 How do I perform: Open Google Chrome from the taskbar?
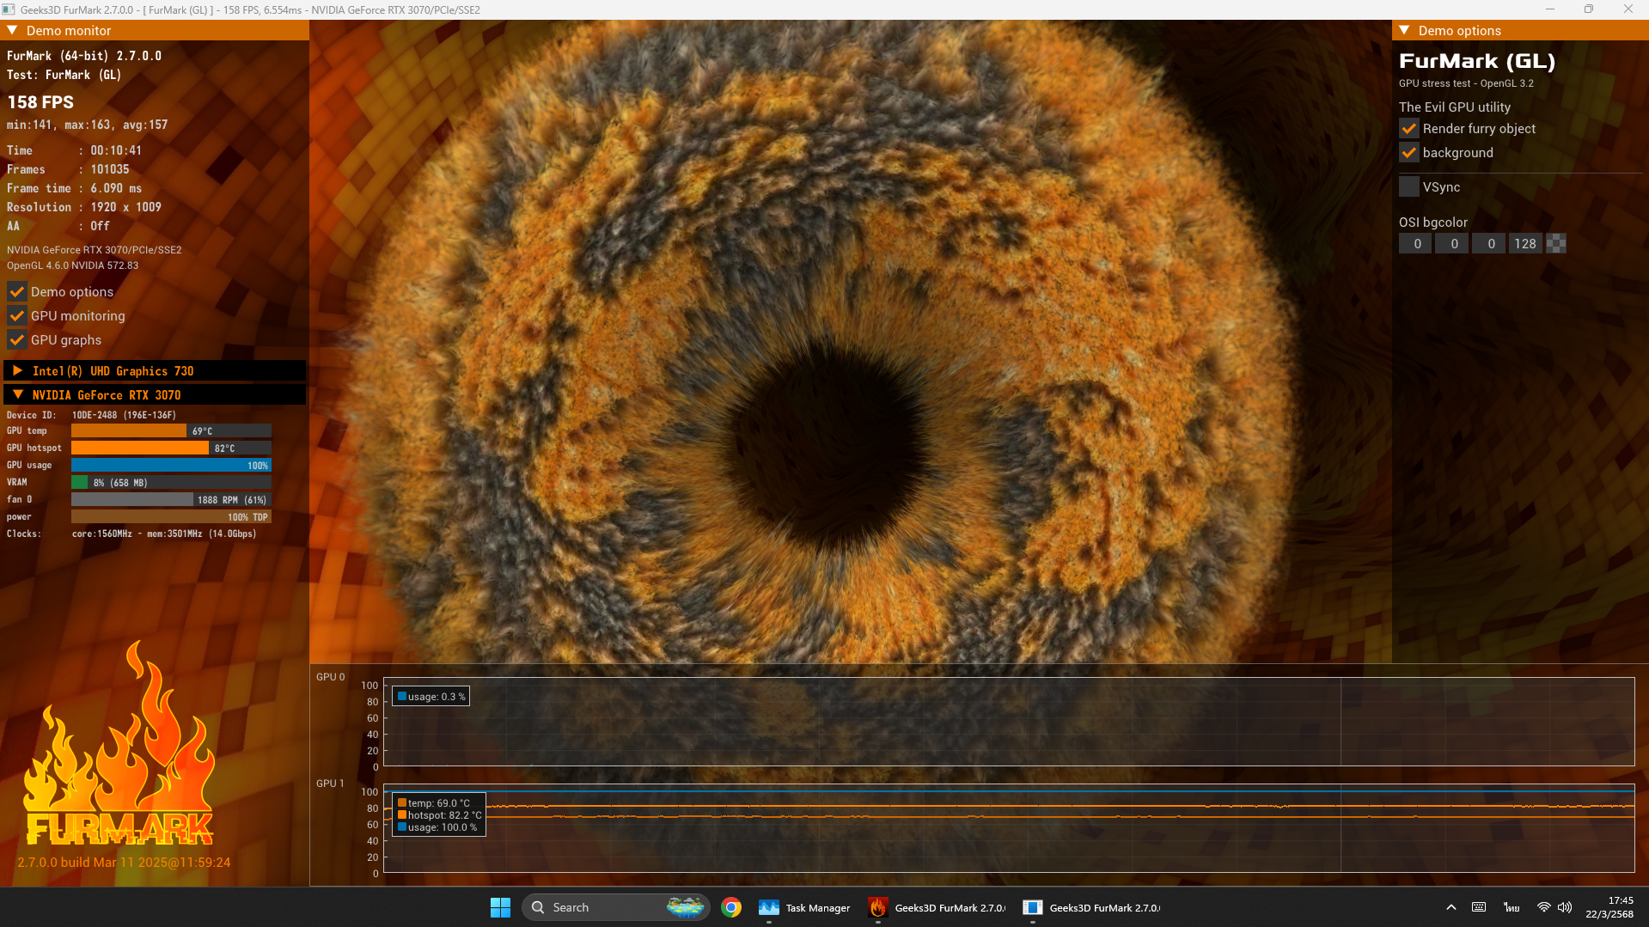[731, 907]
